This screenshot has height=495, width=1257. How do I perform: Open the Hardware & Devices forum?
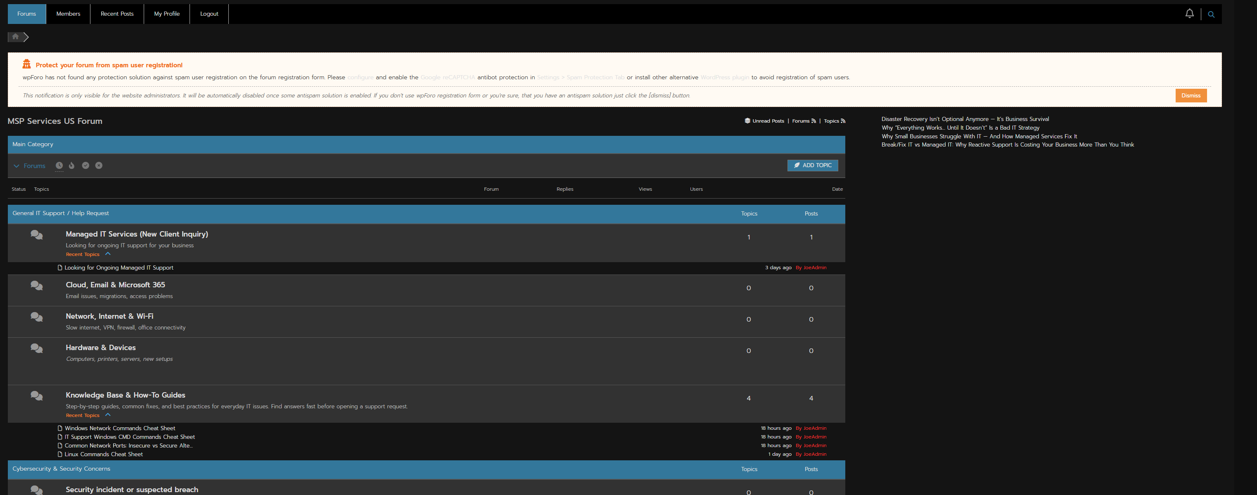click(x=100, y=347)
